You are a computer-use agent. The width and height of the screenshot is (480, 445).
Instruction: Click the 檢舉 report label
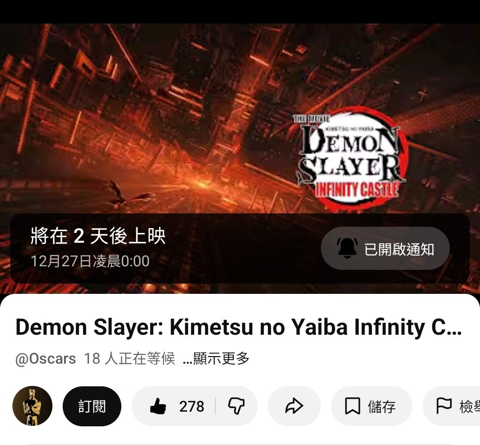[x=470, y=406]
